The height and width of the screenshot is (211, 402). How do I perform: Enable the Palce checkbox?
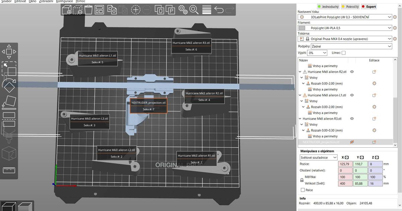pos(303,190)
